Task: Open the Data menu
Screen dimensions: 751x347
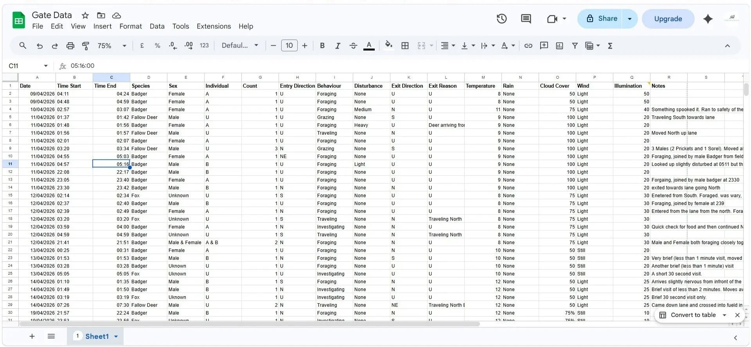Action: click(157, 26)
